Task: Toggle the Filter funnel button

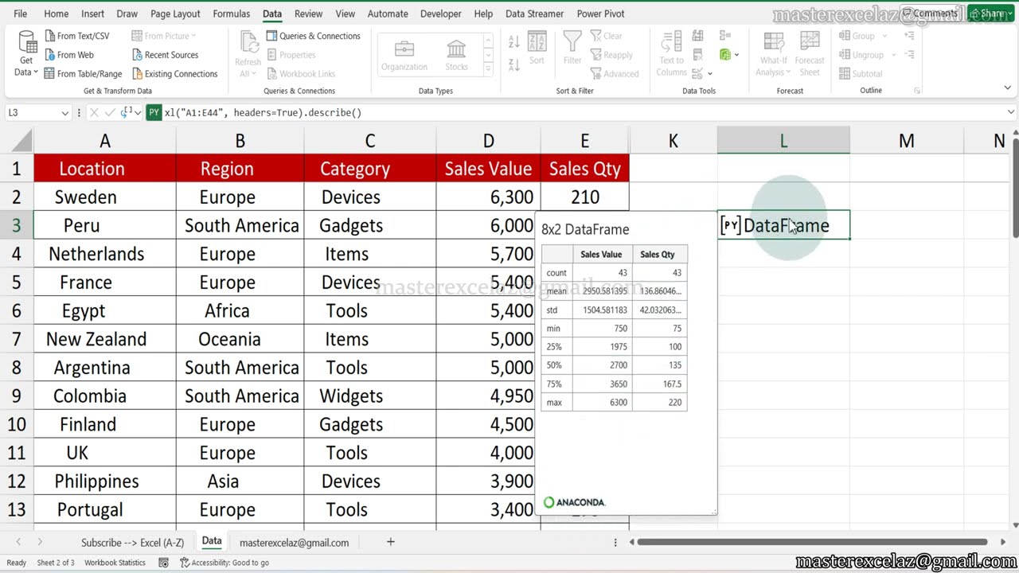Action: [572, 48]
